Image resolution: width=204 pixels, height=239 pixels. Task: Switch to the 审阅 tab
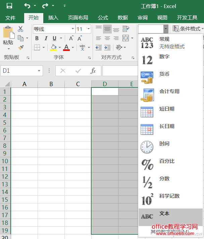pyautogui.click(x=143, y=18)
